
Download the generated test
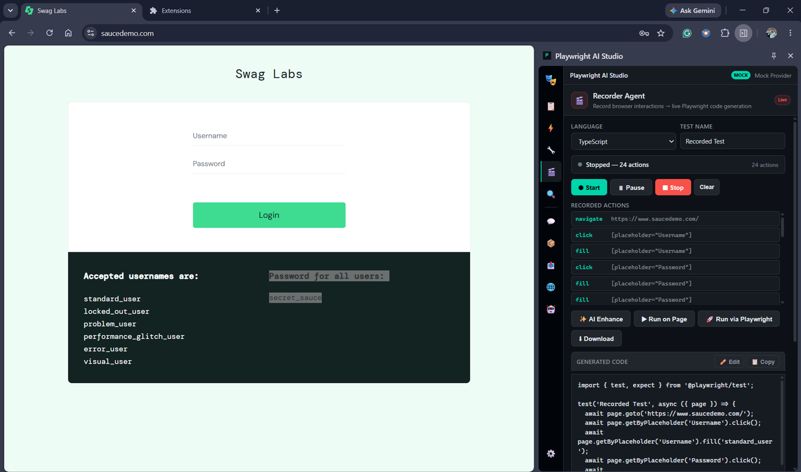pyautogui.click(x=596, y=339)
